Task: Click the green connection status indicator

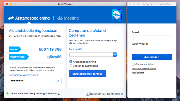Action: click(7, 93)
